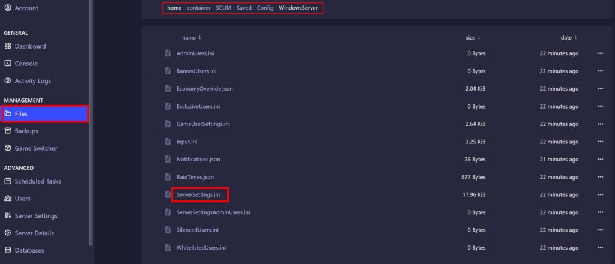
Task: Go to the Users management page
Action: pyautogui.click(x=22, y=199)
